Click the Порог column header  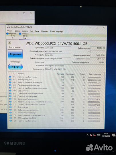coord(82,74)
